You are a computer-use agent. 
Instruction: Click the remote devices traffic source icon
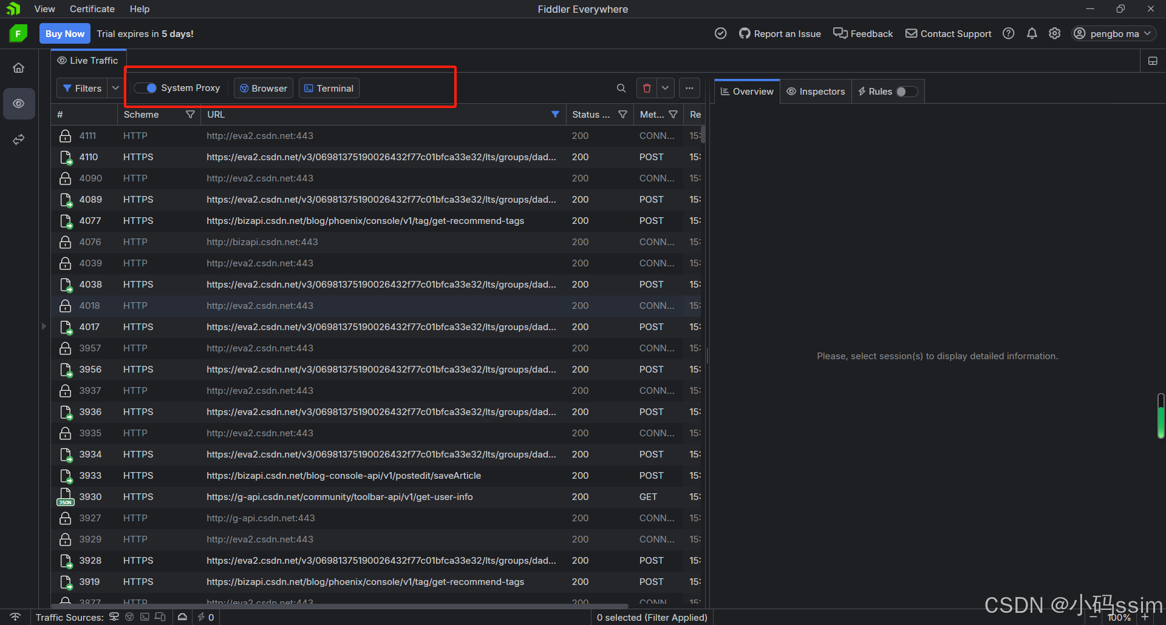pos(160,617)
